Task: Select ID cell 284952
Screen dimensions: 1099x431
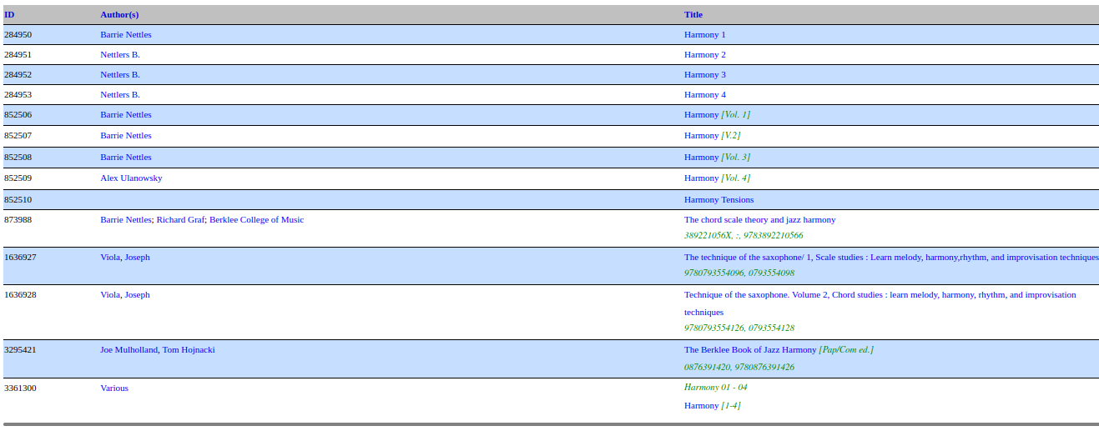Action: (x=18, y=74)
